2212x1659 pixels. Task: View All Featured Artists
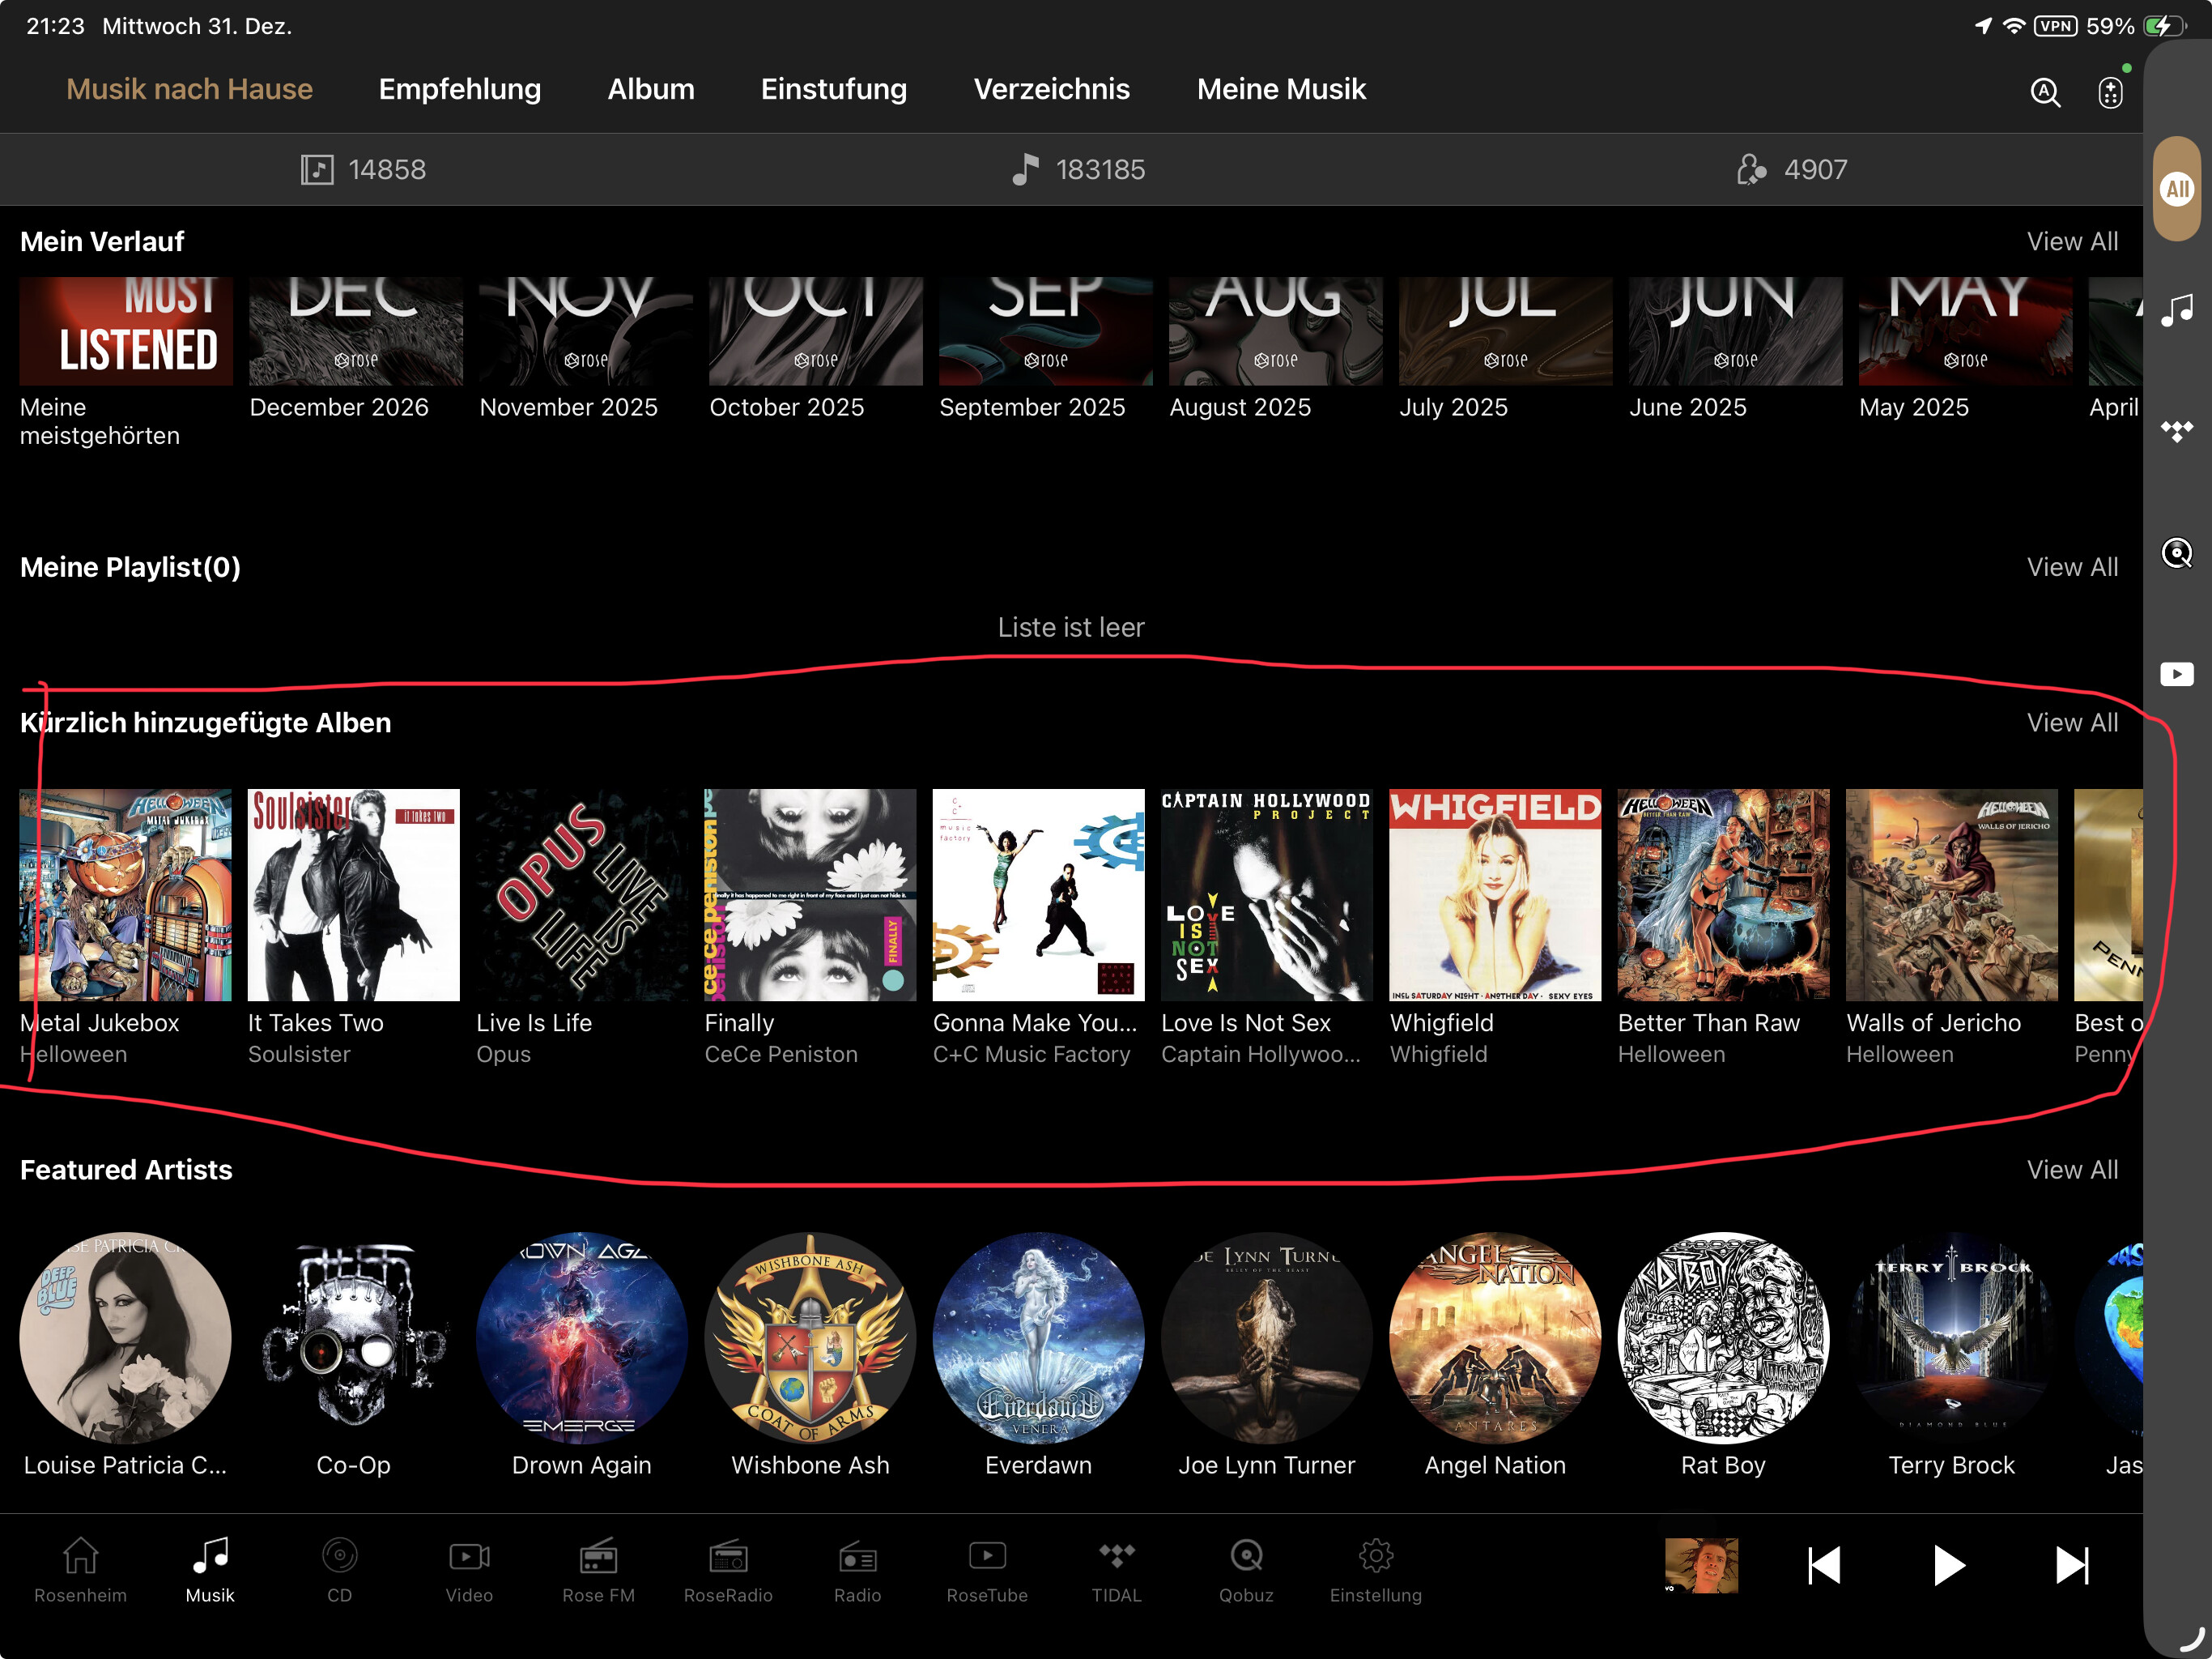click(x=2072, y=1170)
